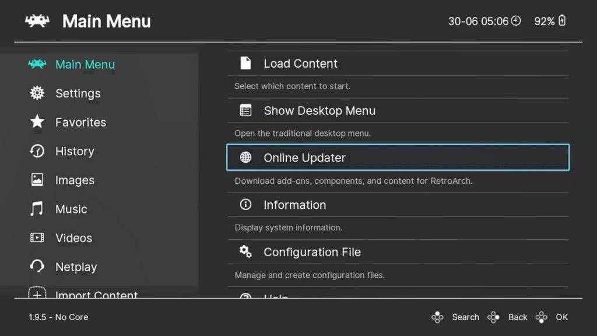597x336 pixels.
Task: Click the Information circle icon
Action: (245, 205)
